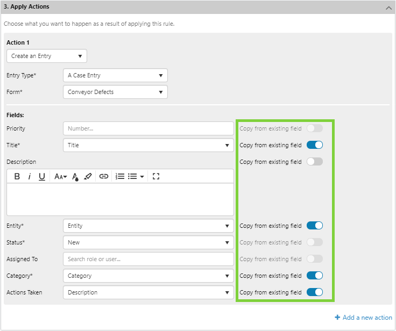The height and width of the screenshot is (331, 396).
Task: Click Add a new action link
Action: click(364, 318)
